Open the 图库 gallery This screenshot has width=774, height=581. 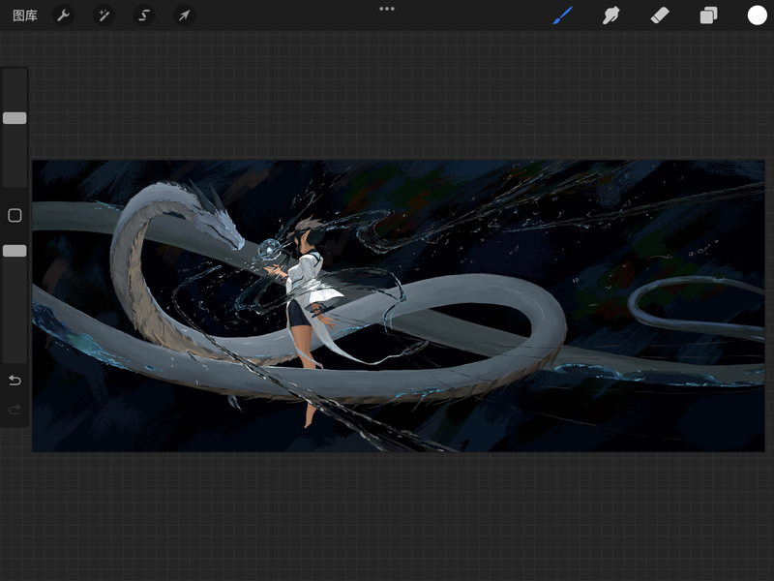coord(25,15)
